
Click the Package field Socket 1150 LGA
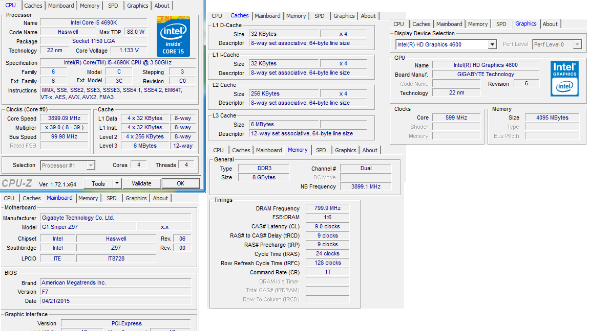94,41
